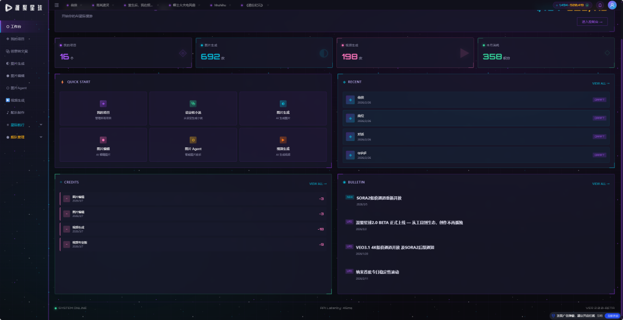Click shield icon in ad-block notice
The image size is (623, 320).
pos(553,315)
